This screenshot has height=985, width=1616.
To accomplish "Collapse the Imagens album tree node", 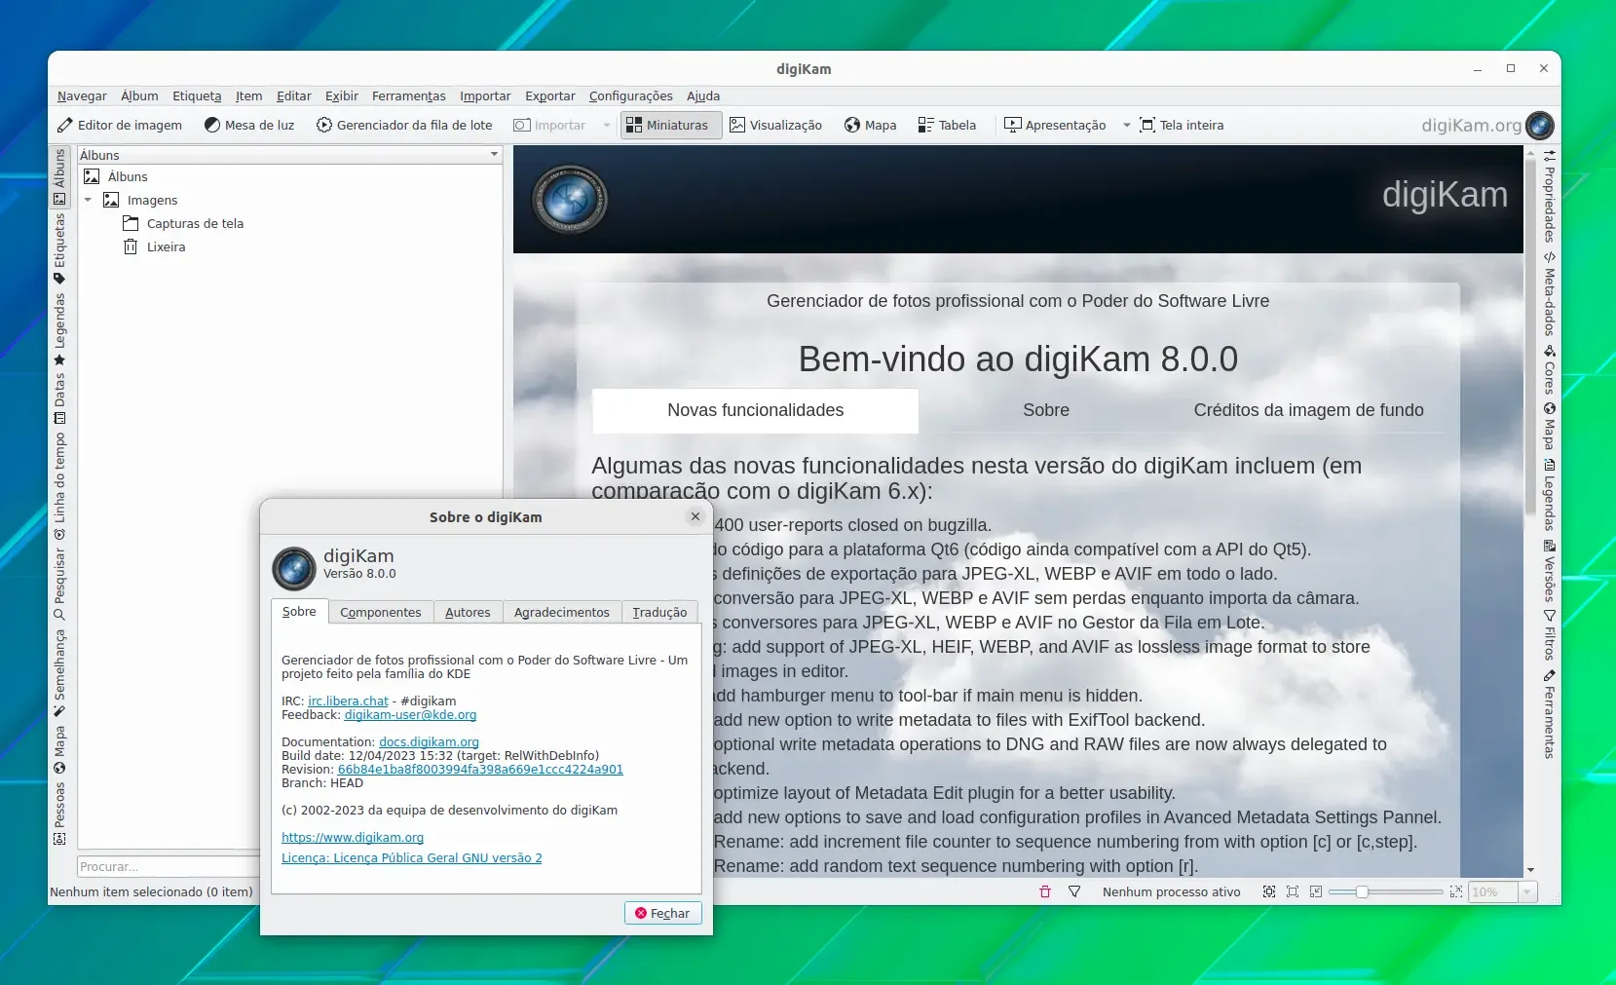I will pos(88,200).
